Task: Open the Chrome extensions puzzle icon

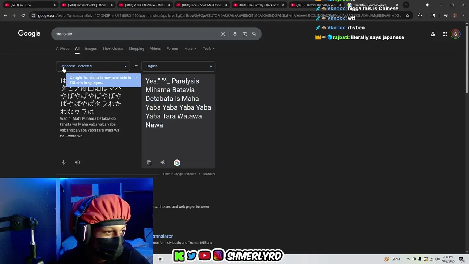Action: 420,15
